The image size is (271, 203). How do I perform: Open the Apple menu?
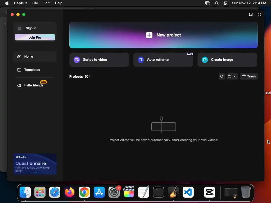(x=7, y=3)
